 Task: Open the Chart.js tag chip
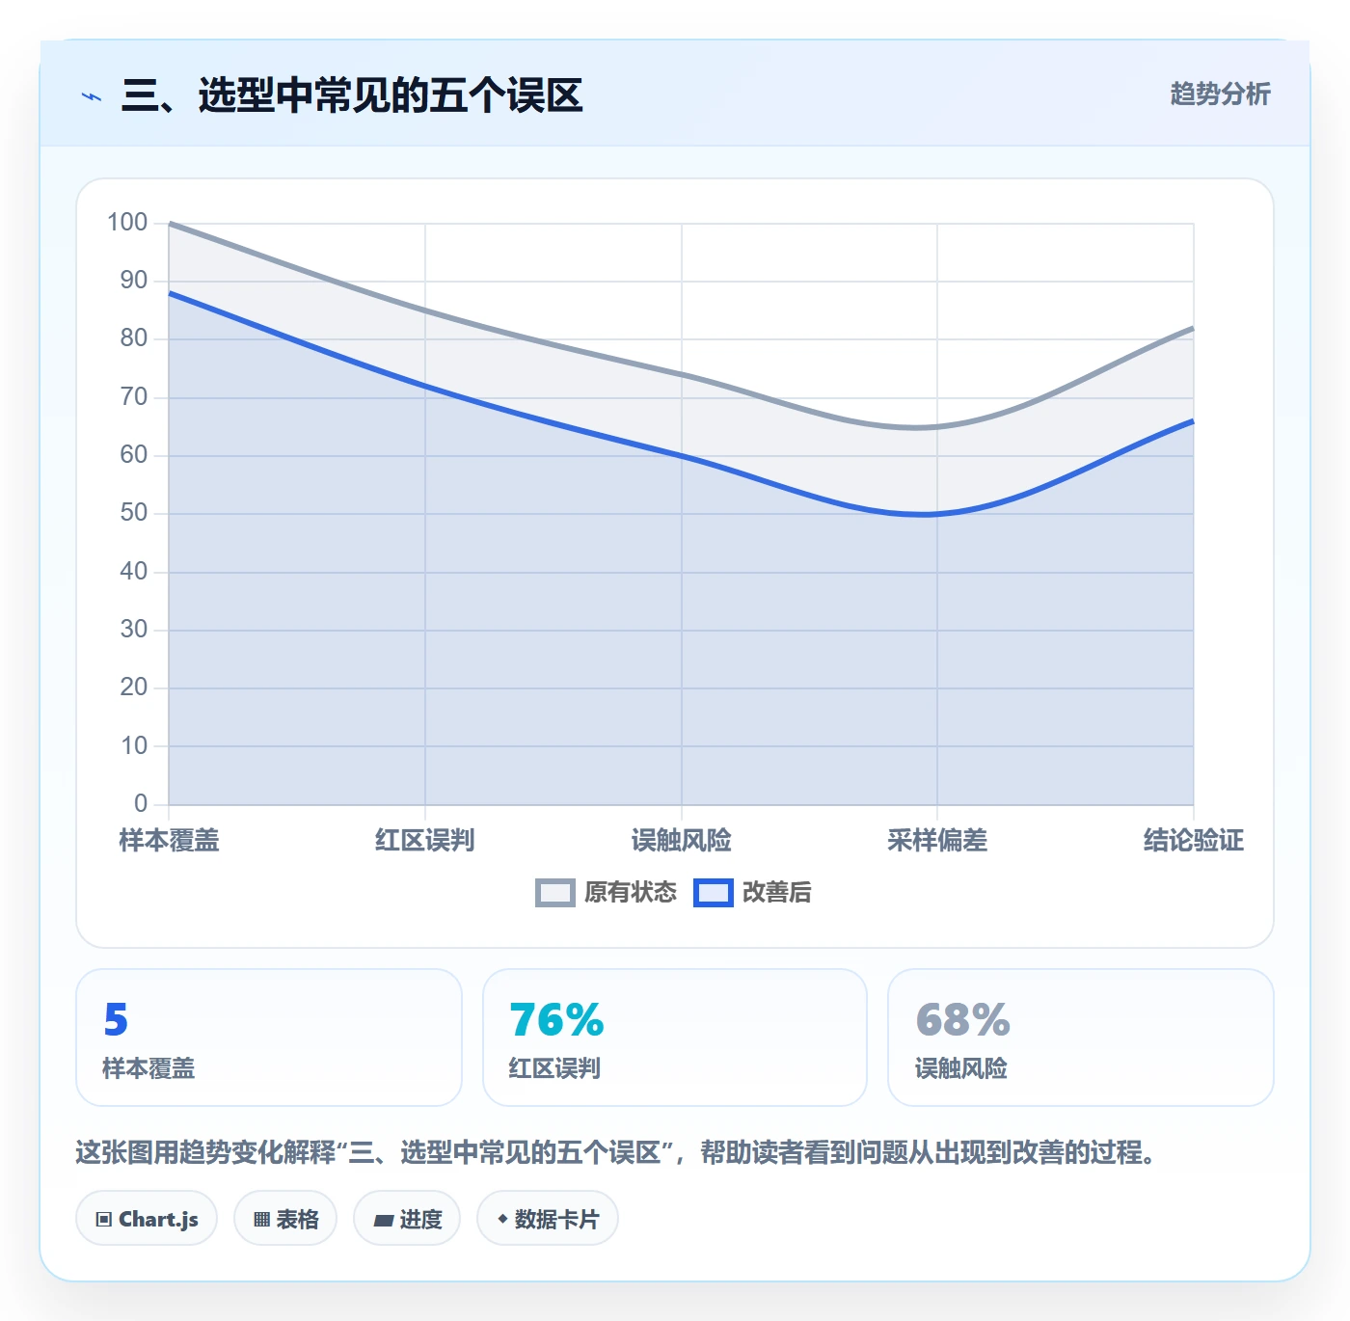(147, 1219)
